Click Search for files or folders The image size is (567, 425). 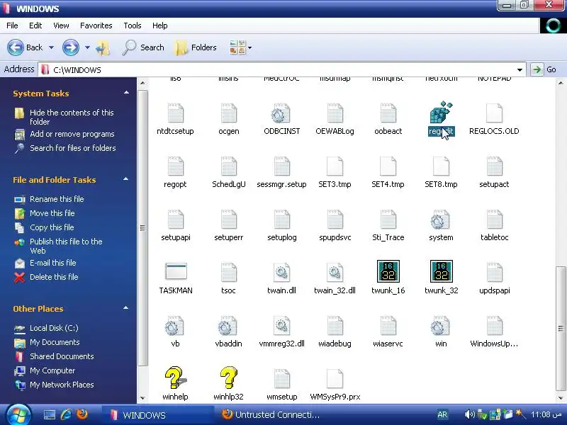click(73, 148)
